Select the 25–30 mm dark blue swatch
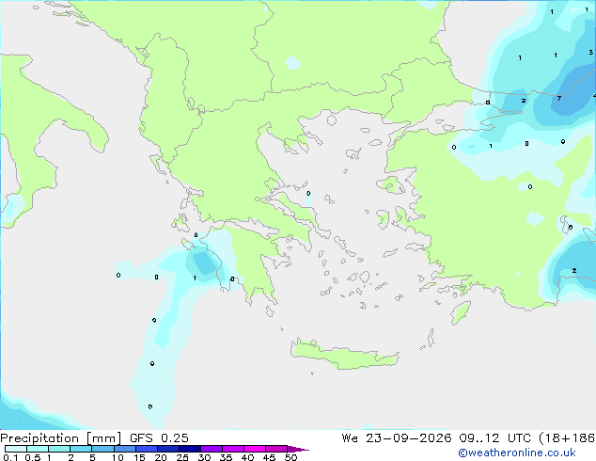This screenshot has width=596, height=461. pyautogui.click(x=190, y=449)
